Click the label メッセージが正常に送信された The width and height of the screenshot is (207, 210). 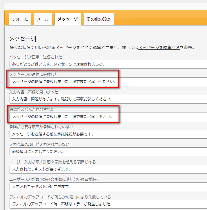coord(36,57)
